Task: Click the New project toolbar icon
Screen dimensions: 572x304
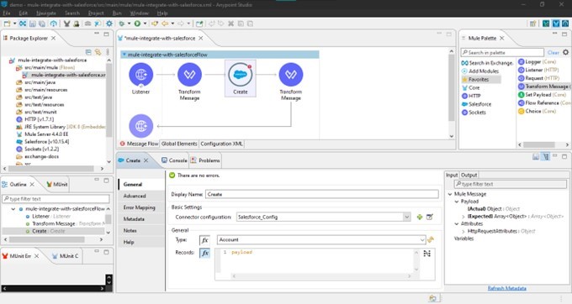Action: [7, 24]
